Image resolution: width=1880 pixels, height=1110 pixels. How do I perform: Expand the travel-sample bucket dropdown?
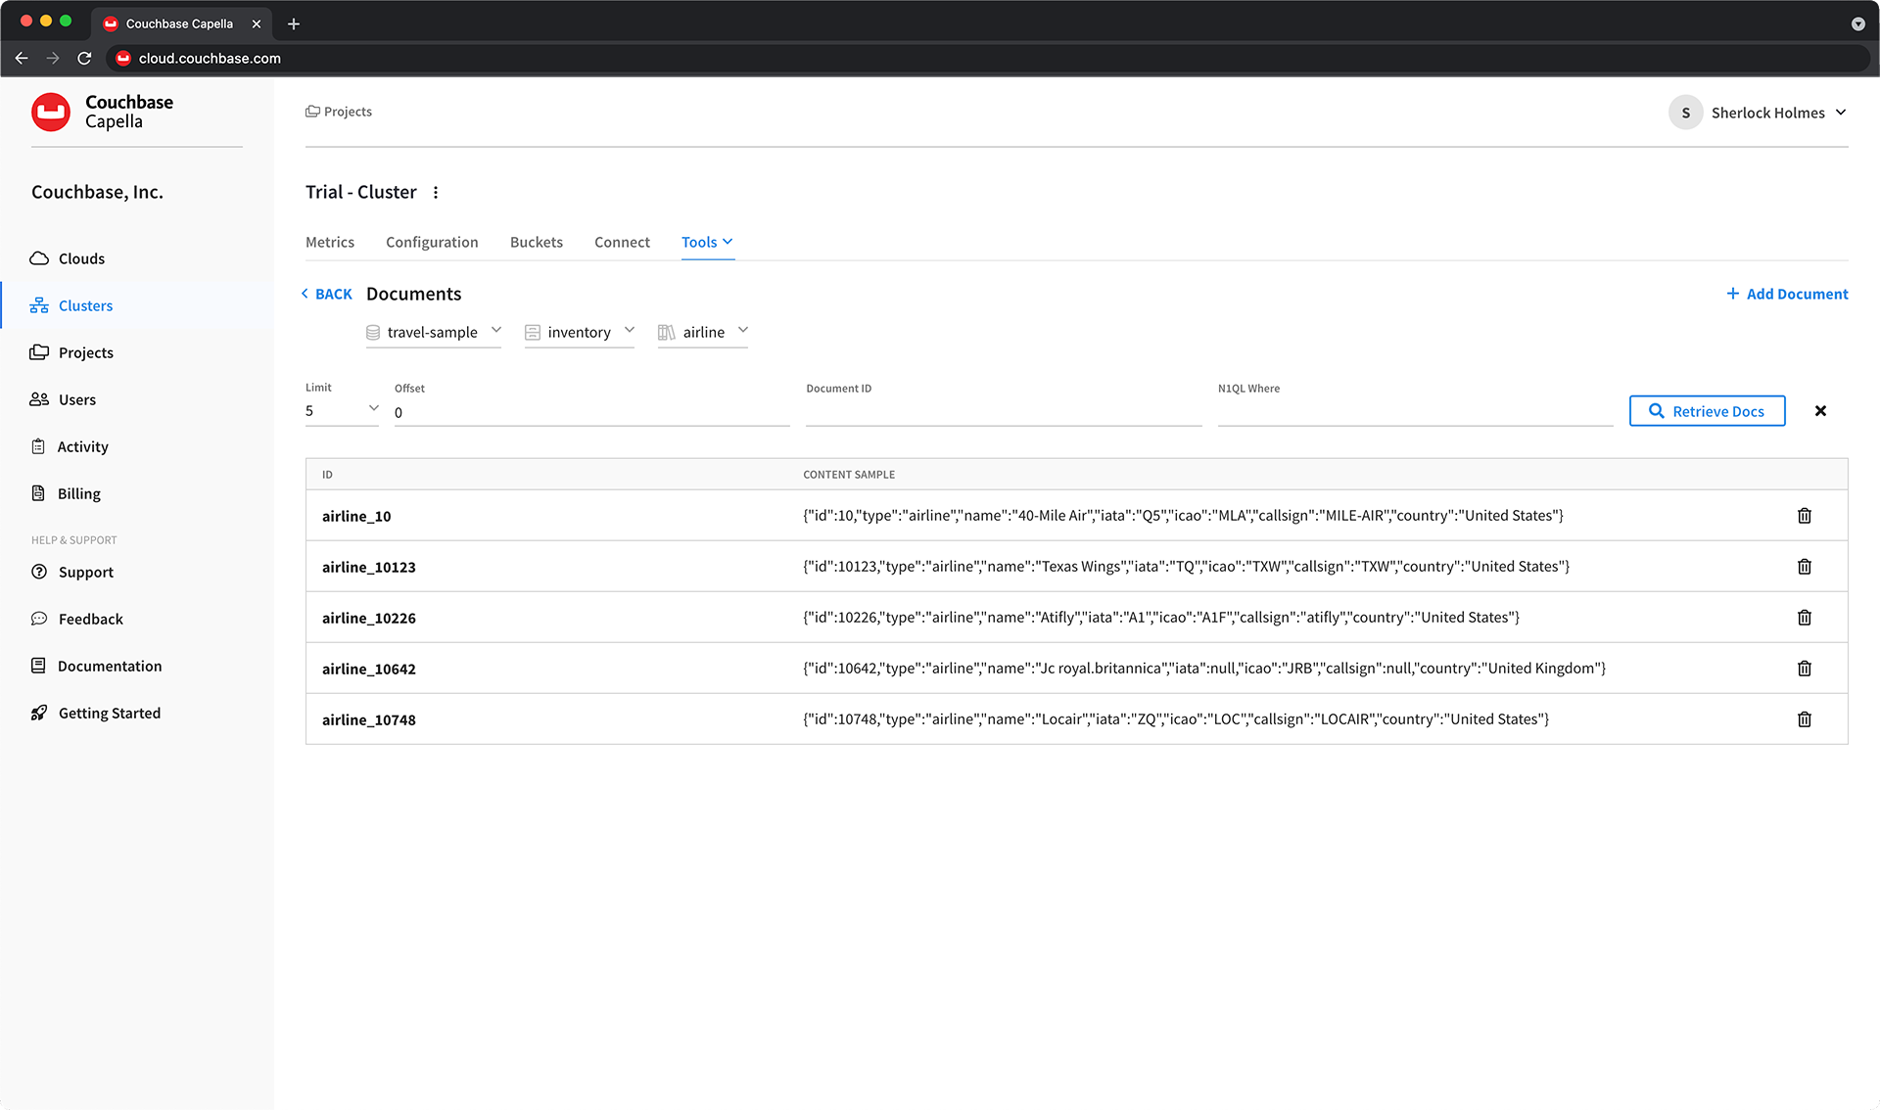(434, 332)
